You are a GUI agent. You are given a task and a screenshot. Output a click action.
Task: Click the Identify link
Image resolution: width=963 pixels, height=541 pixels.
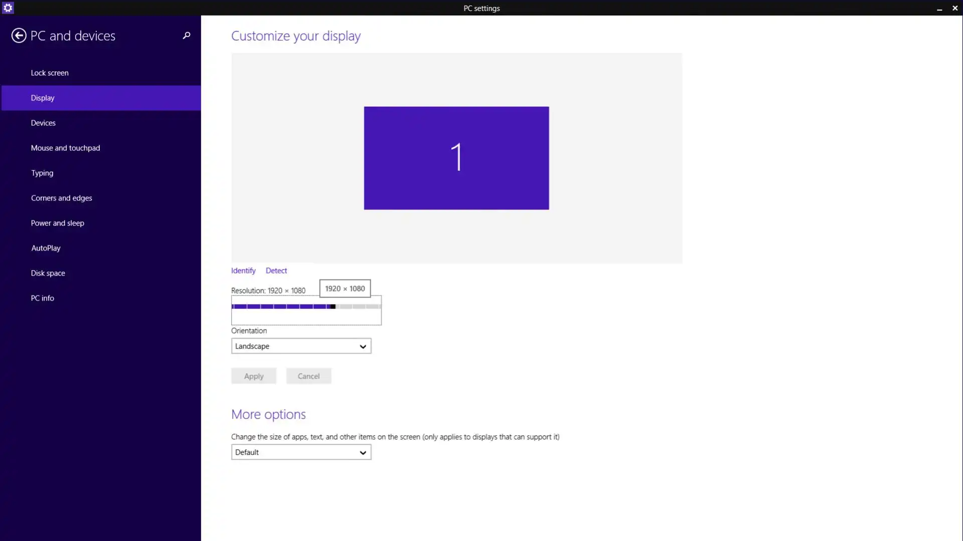[x=243, y=270]
